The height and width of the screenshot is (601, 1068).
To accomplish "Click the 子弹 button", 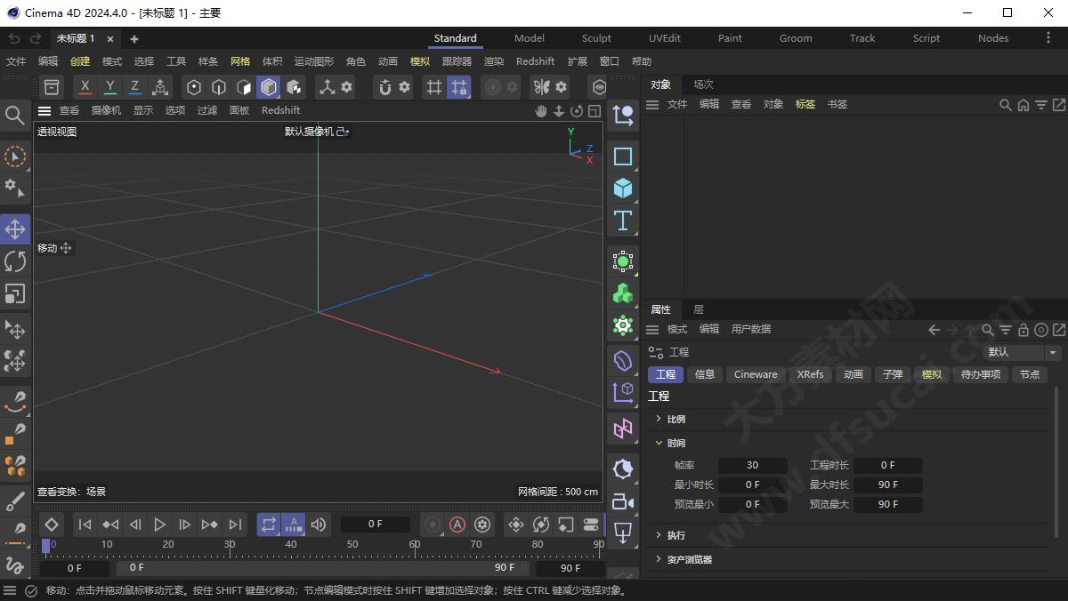I will tap(893, 374).
